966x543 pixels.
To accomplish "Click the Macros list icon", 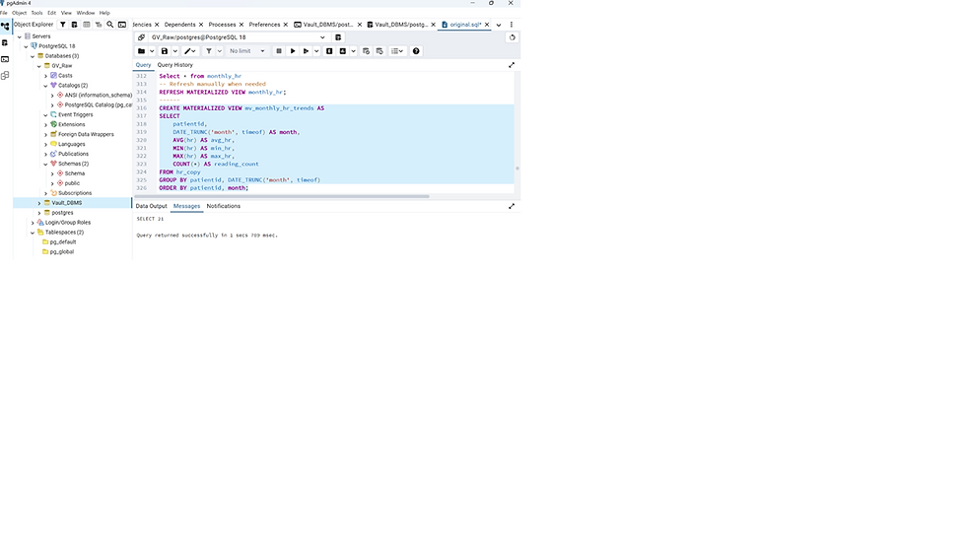I will [397, 51].
